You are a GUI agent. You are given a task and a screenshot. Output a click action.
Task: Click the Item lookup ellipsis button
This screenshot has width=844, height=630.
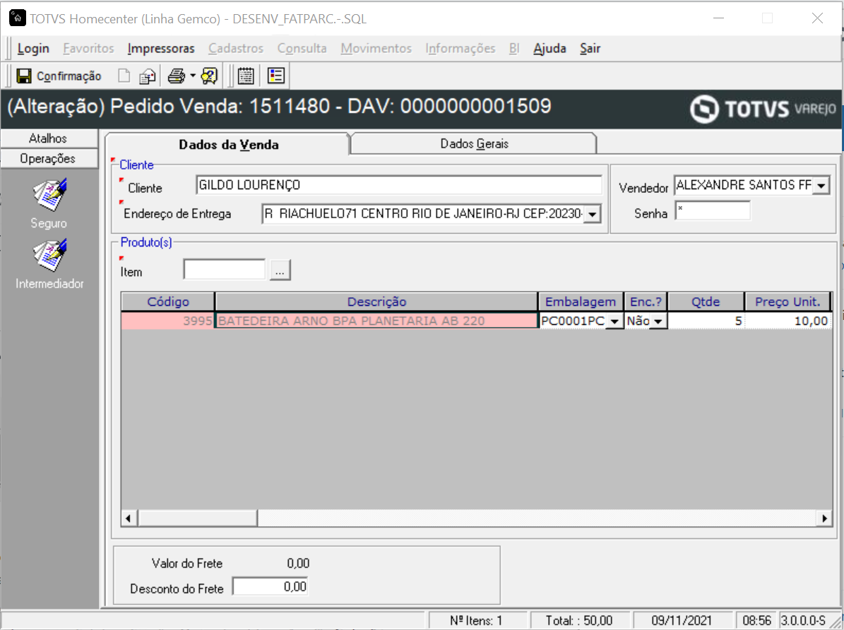(x=280, y=270)
